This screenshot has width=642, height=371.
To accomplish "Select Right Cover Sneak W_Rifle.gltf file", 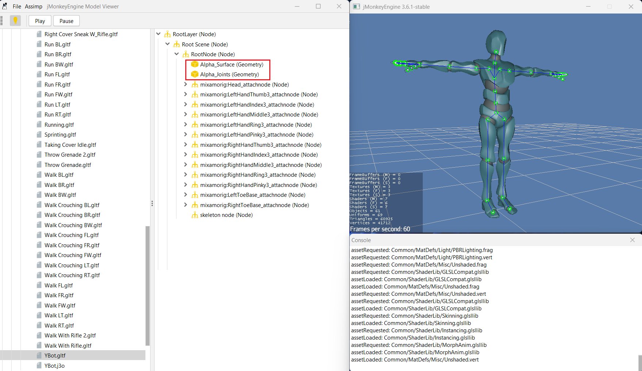I will pyautogui.click(x=81, y=34).
